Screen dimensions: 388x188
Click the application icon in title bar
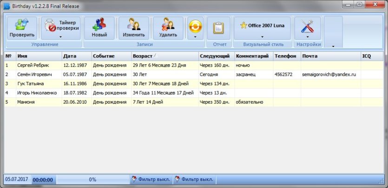pos(7,6)
